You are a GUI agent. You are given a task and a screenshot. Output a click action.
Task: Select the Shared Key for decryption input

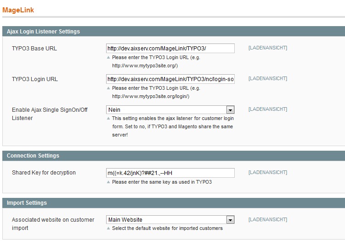170,173
